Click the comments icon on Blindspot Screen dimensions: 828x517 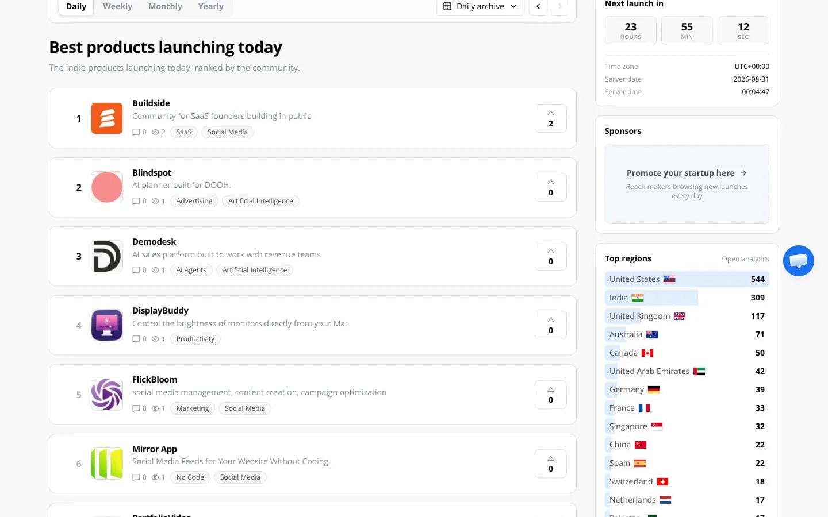pos(136,201)
